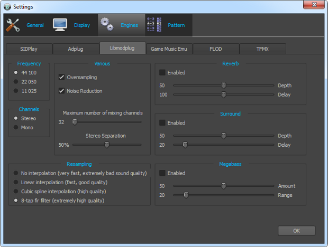The image size is (328, 247).
Task: Enable the Surround effect checkbox
Action: pyautogui.click(x=162, y=122)
